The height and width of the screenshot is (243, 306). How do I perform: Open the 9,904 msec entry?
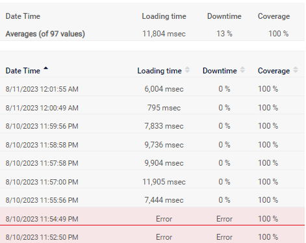point(164,163)
